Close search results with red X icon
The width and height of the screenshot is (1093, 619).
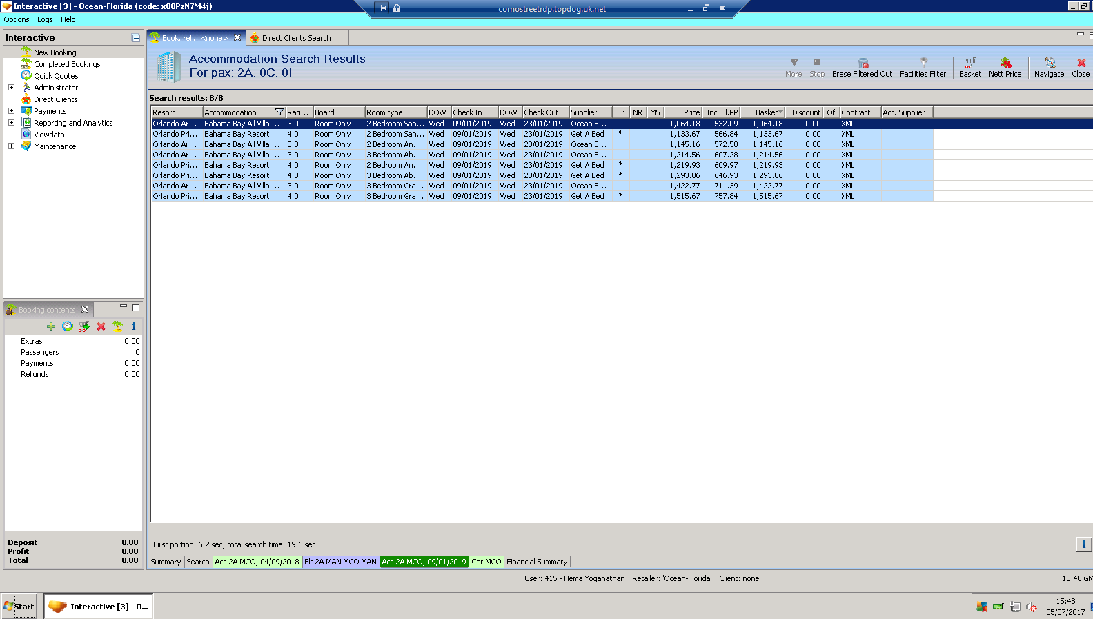1081,63
